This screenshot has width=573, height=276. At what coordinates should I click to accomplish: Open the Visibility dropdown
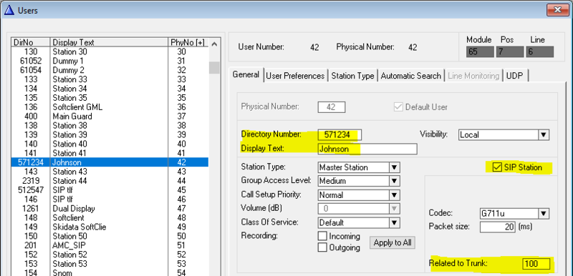[x=544, y=135]
